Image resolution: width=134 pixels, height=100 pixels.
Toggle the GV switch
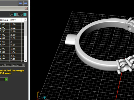13,15
